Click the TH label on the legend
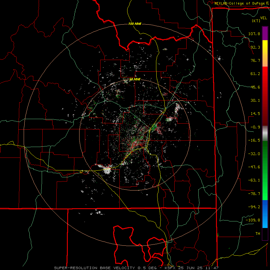This screenshot has height=270, width=270. coord(258,234)
